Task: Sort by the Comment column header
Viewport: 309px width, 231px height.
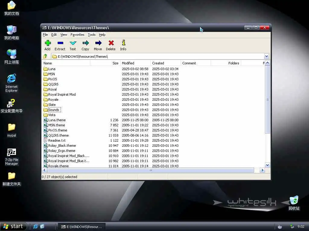Action: click(196, 63)
